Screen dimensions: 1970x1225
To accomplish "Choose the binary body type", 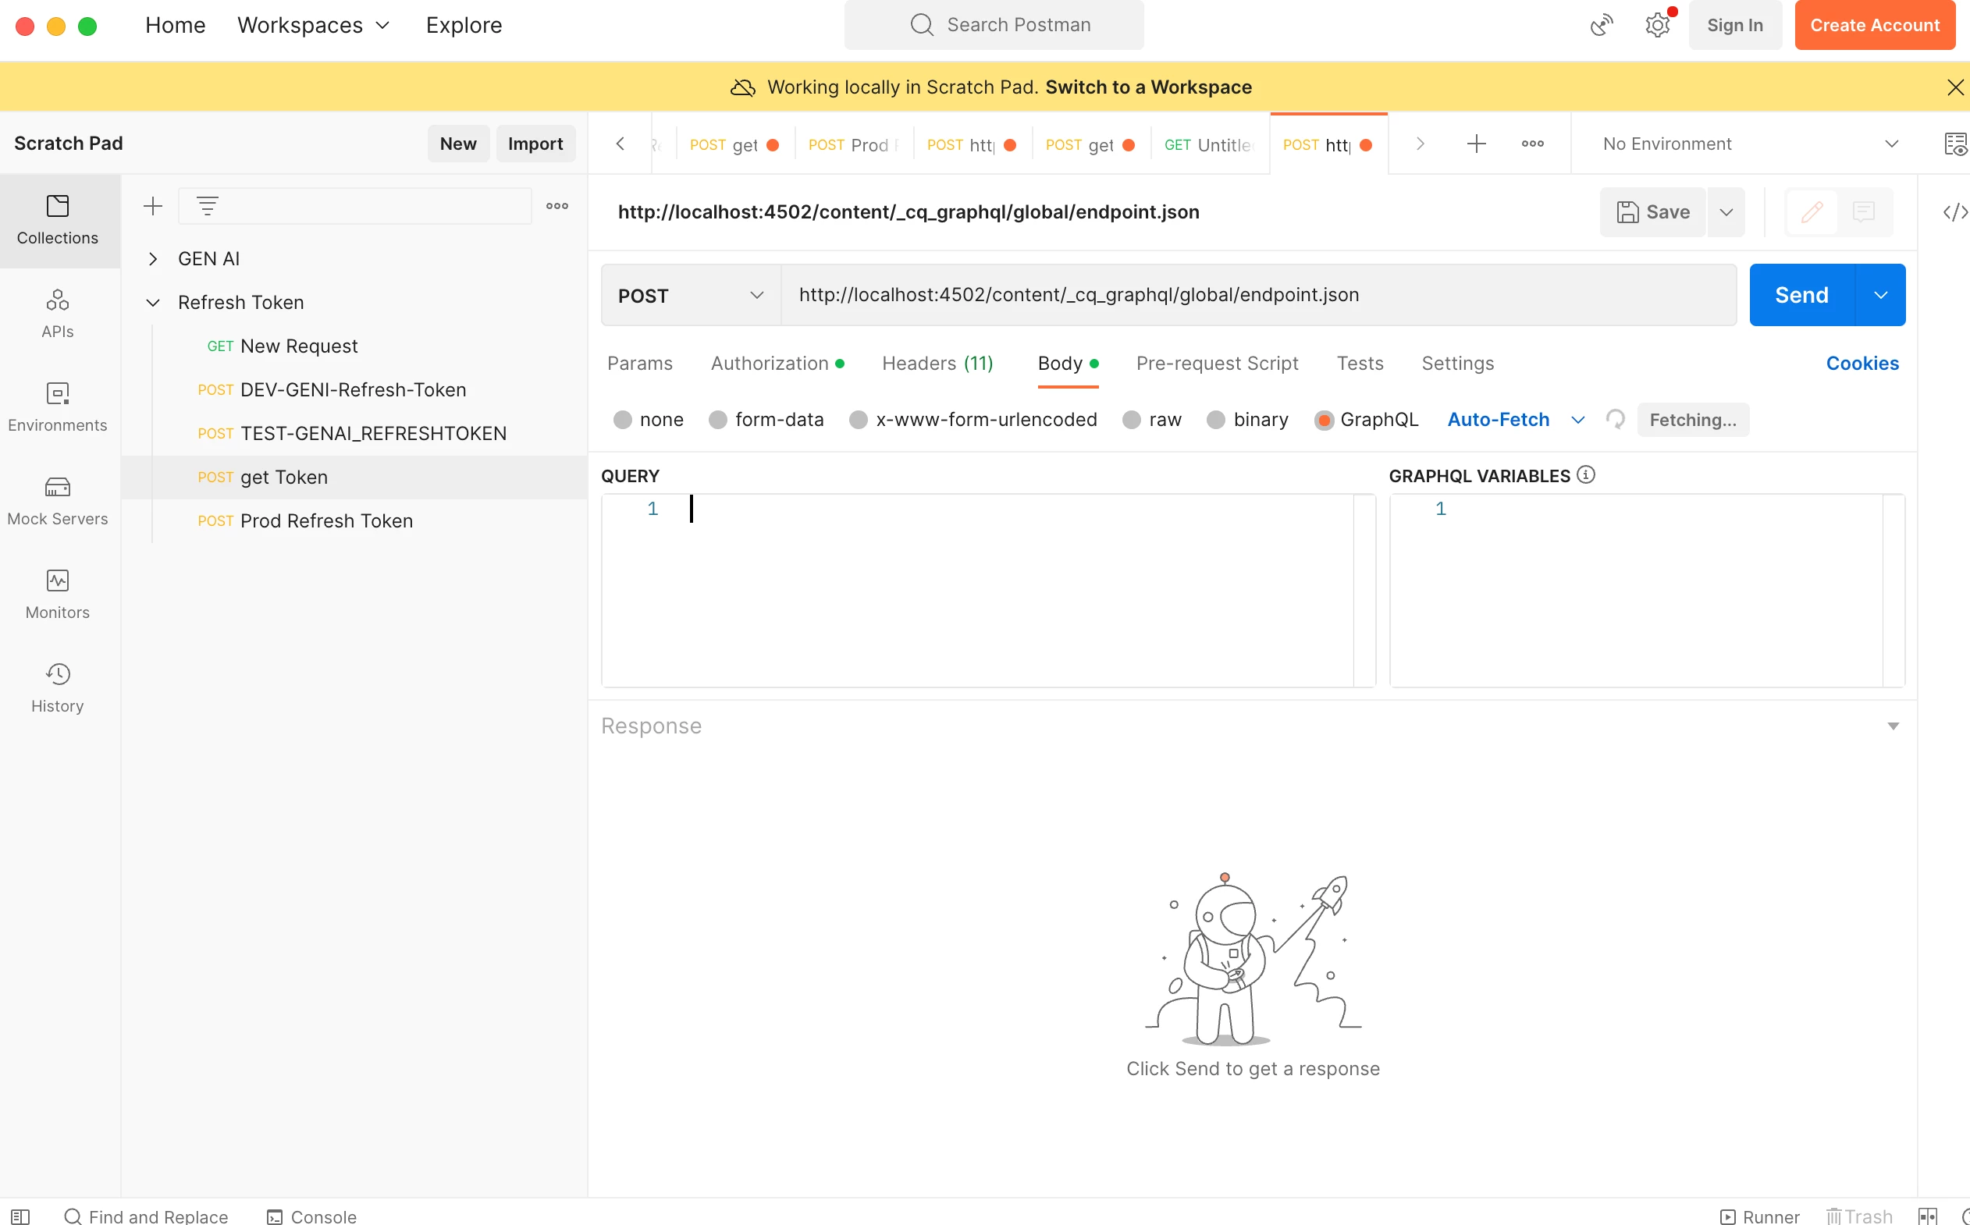I will point(1215,420).
